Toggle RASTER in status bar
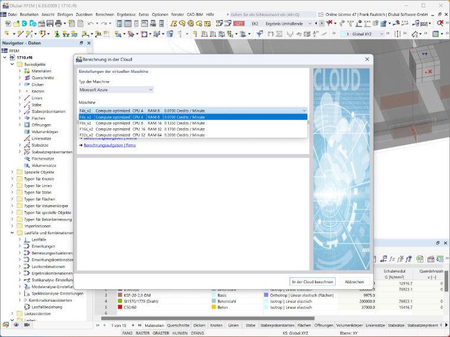This screenshot has height=337, width=450. [x=143, y=333]
